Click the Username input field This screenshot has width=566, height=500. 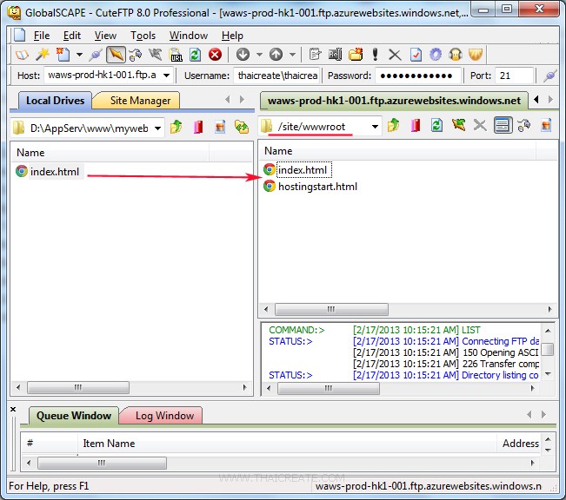[276, 76]
